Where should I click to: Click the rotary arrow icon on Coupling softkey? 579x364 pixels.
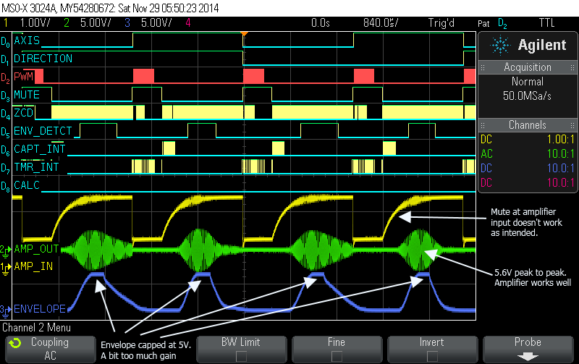click(x=14, y=343)
